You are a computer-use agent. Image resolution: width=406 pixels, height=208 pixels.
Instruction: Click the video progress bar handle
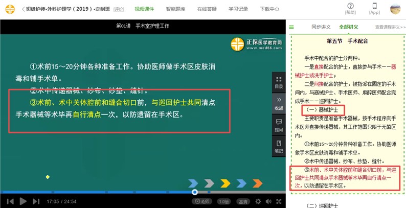(195, 192)
